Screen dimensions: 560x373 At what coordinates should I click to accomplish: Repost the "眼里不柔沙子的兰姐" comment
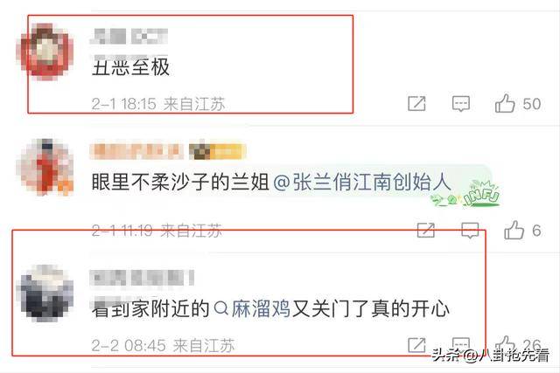pyautogui.click(x=426, y=230)
